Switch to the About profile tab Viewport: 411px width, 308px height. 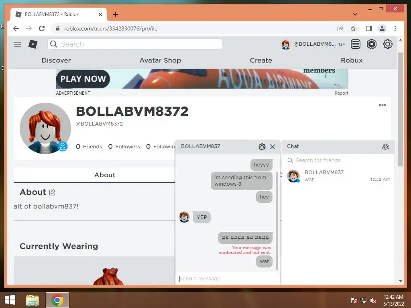point(105,175)
